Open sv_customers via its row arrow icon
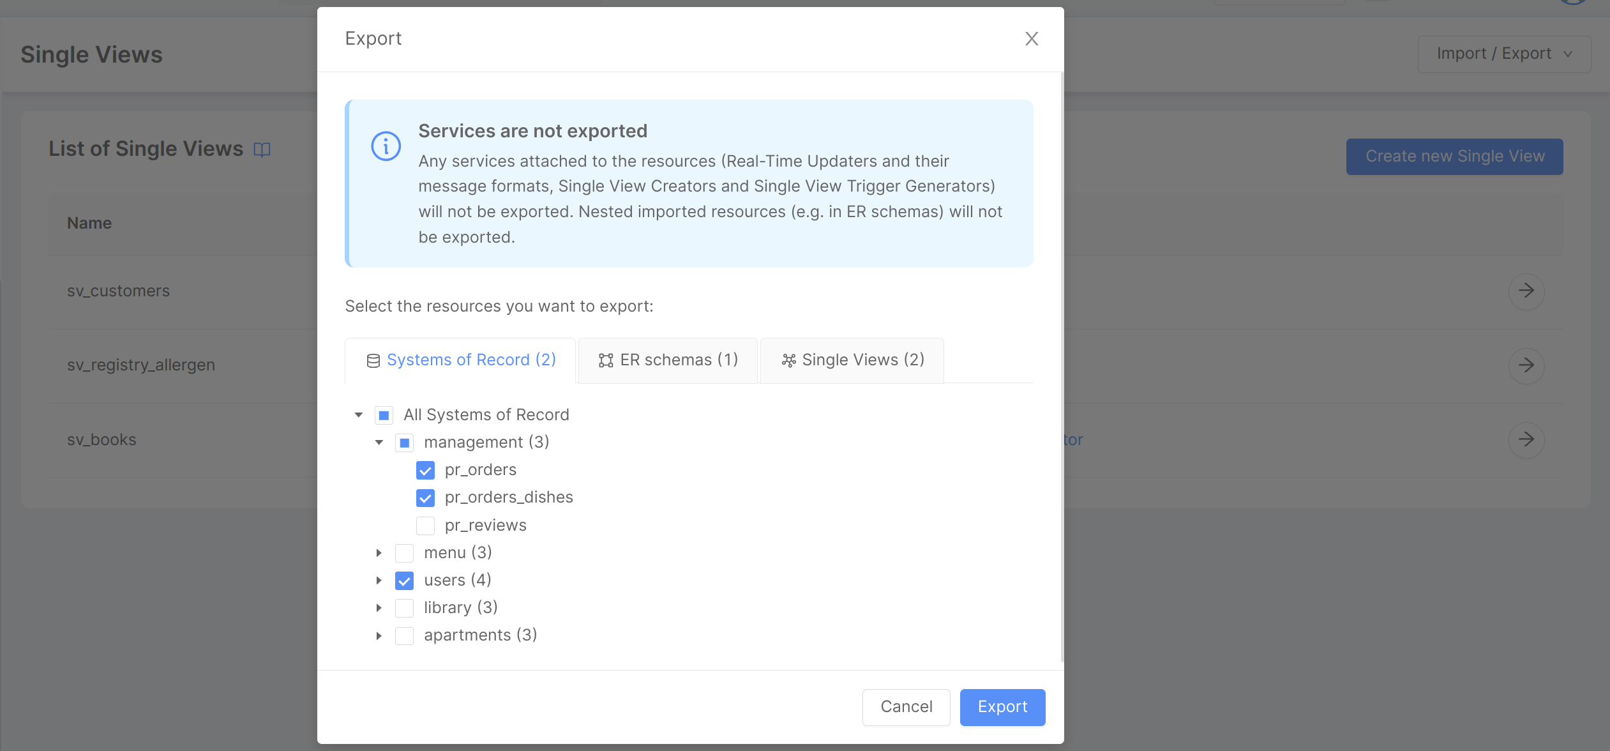 tap(1526, 291)
